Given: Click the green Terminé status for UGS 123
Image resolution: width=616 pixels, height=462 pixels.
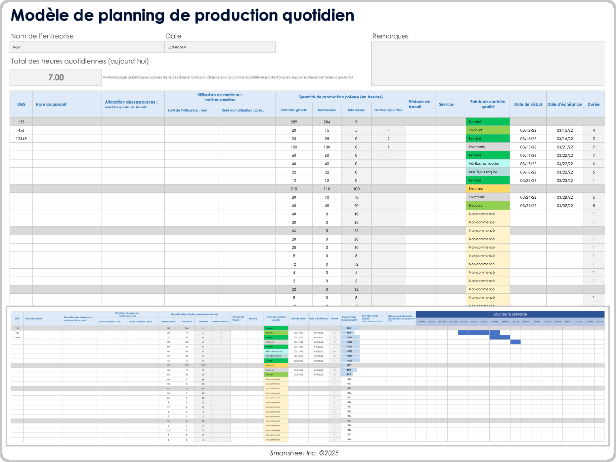Looking at the screenshot, I should 488,122.
